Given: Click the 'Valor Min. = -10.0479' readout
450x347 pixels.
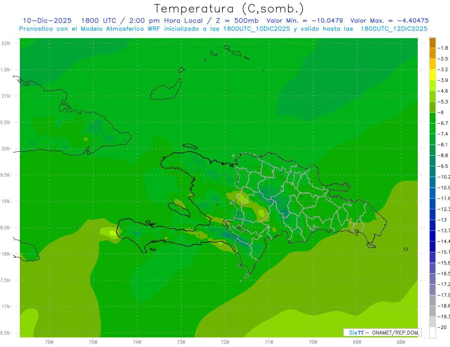Looking at the screenshot, I should [x=304, y=21].
